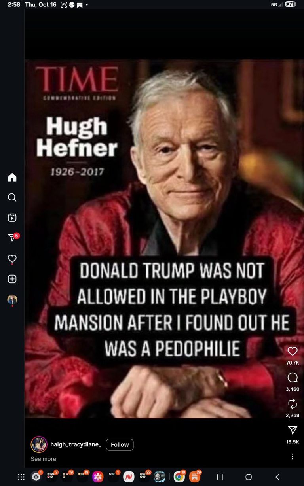
Task: View haigh_tracydiane_ profile picture
Action: pos(39,444)
